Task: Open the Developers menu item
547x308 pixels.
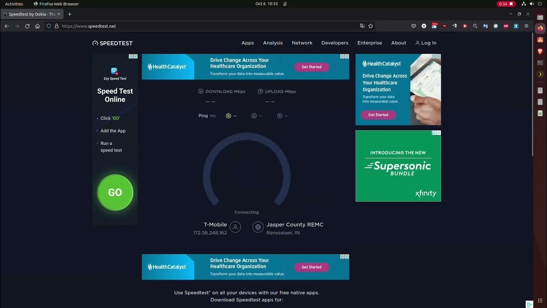Action: 335,43
